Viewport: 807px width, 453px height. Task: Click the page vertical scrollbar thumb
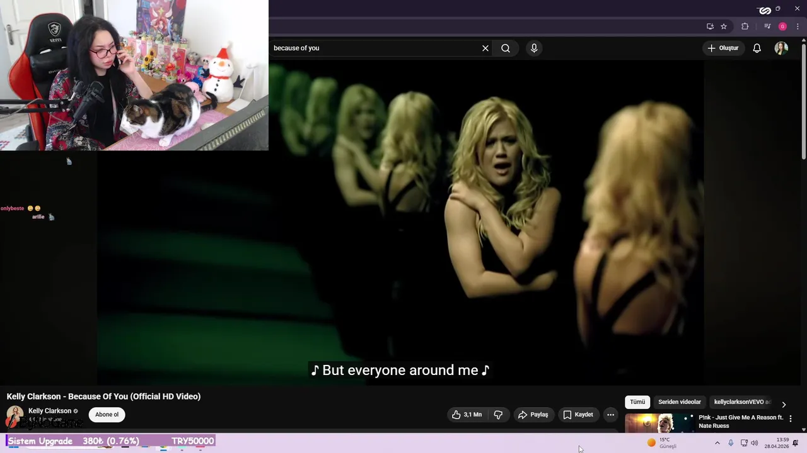[804, 101]
